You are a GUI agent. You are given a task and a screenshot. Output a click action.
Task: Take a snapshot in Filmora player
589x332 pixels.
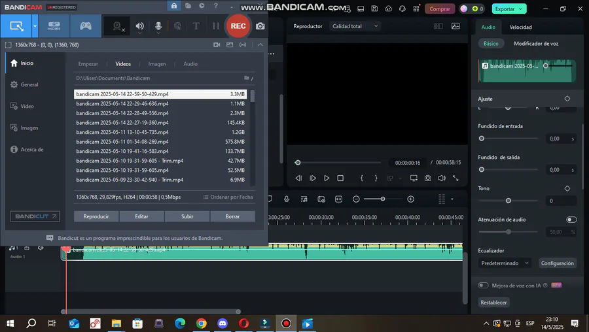point(428,178)
